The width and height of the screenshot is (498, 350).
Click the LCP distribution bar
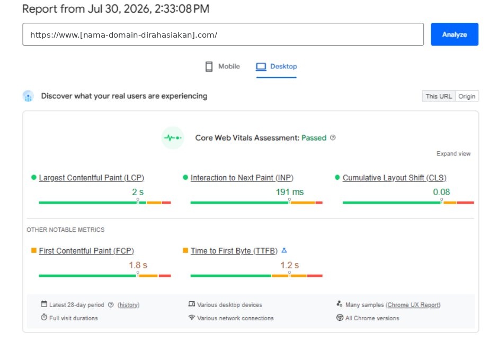click(105, 203)
